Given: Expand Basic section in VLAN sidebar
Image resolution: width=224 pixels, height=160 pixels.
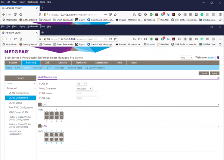Looking at the screenshot, I should tap(20, 83).
